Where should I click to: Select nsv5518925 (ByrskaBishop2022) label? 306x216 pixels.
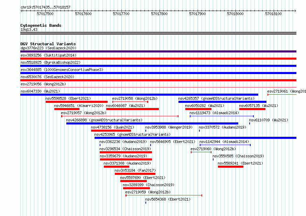[x=51, y=62]
